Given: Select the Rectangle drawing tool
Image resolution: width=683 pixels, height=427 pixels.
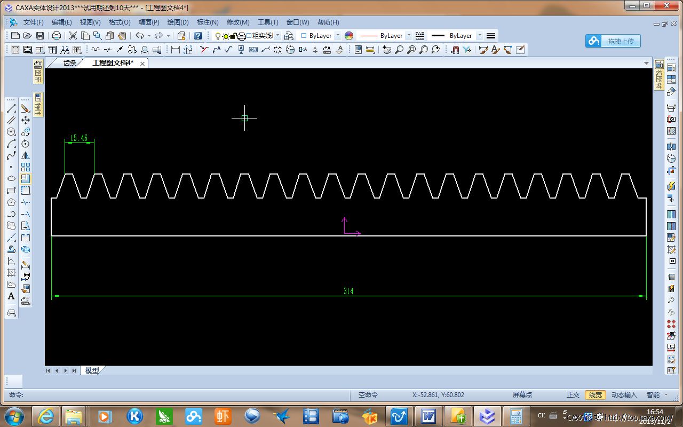Looking at the screenshot, I should point(11,191).
